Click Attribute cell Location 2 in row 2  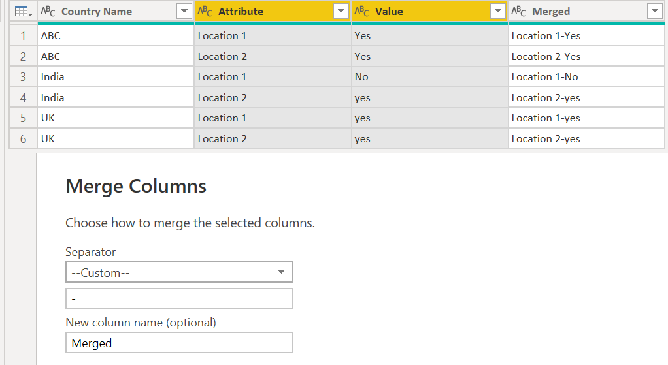pos(273,56)
